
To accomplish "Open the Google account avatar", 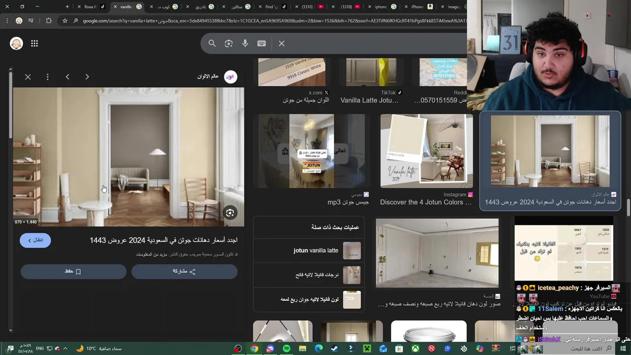I will tap(17, 43).
